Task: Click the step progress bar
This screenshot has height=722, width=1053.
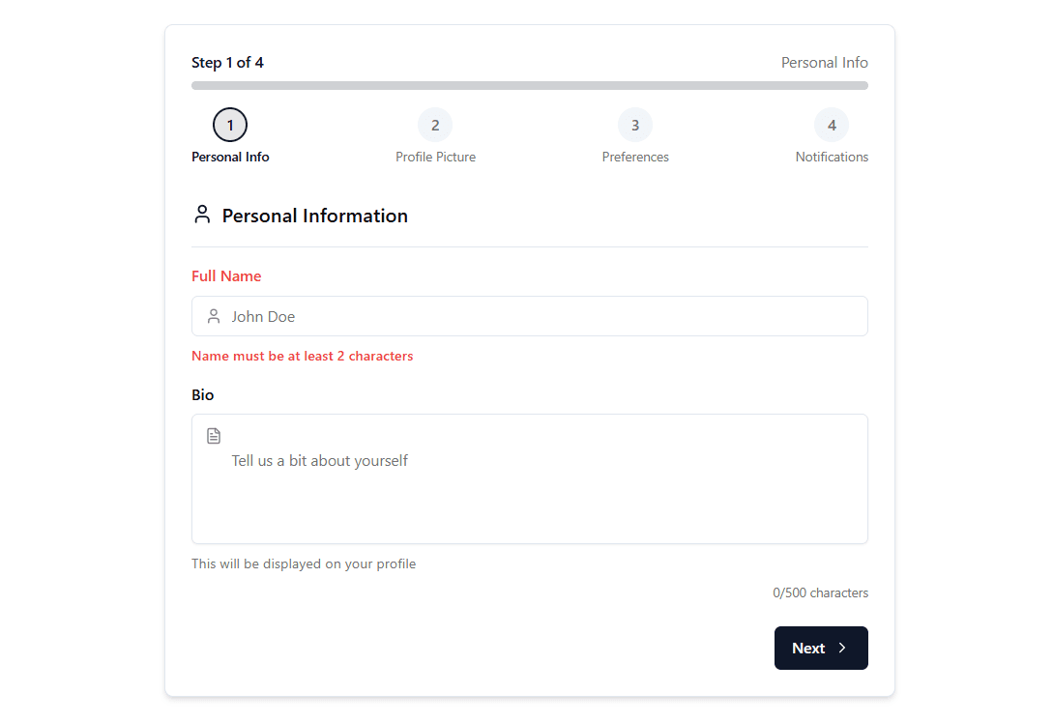Action: [530, 85]
